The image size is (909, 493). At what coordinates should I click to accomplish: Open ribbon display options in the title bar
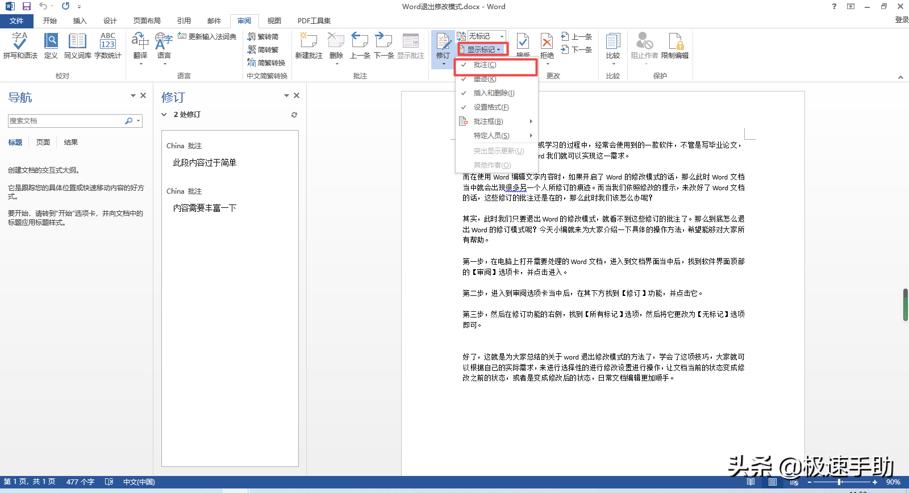tap(850, 6)
